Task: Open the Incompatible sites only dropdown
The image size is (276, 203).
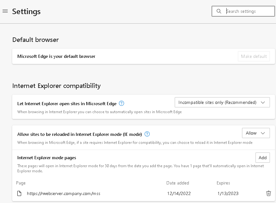Action: click(x=222, y=102)
